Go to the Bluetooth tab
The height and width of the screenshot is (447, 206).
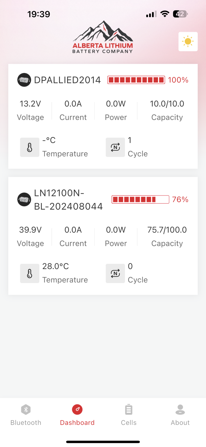pyautogui.click(x=26, y=415)
